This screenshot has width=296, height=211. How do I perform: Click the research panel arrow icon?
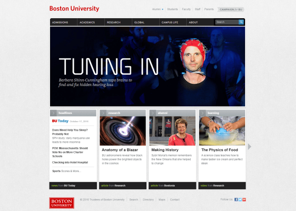click(x=103, y=113)
